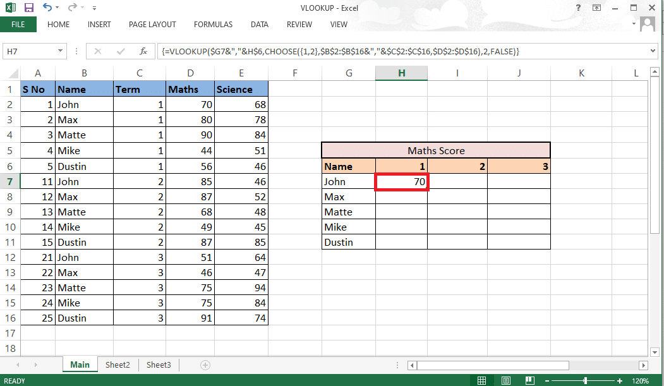Click the Dustin cell in lookup table
Image resolution: width=664 pixels, height=386 pixels.
[349, 242]
